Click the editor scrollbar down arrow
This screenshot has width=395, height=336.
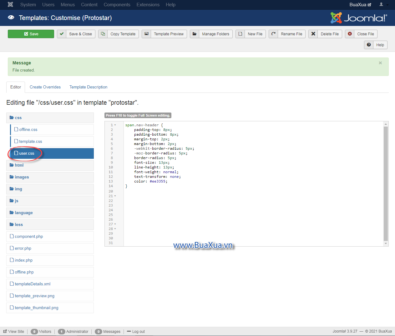tap(386, 243)
